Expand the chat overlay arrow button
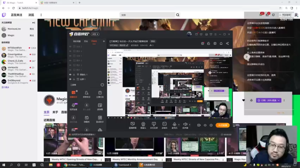 [x=247, y=57]
